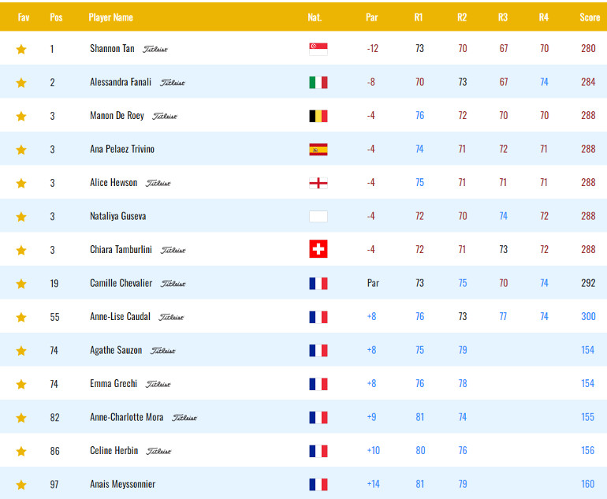Click the Singapore flag icon
This screenshot has width=607, height=499.
318,49
